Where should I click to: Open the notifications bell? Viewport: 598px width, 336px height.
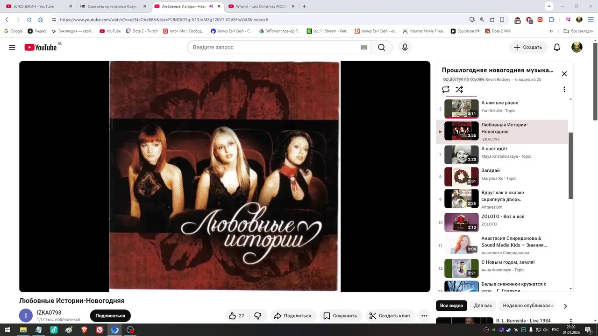[557, 47]
